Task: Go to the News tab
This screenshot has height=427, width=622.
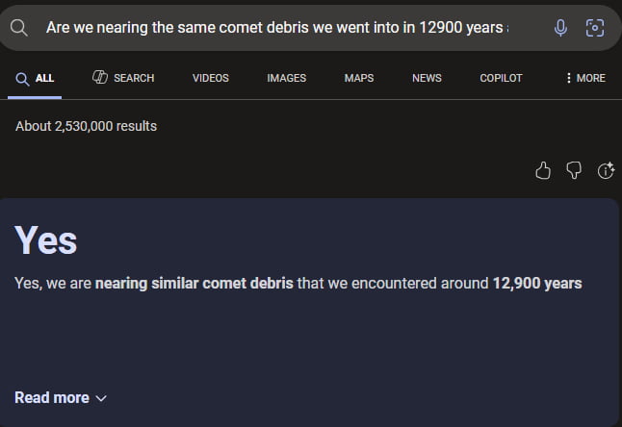Action: (x=427, y=78)
